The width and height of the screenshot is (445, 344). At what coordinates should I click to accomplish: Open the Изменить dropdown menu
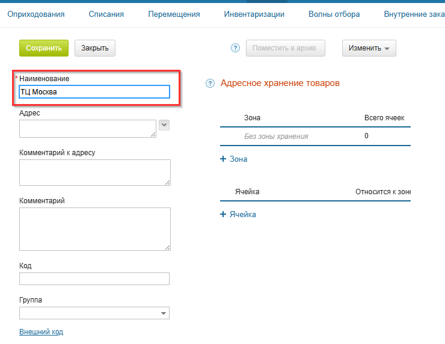369,48
